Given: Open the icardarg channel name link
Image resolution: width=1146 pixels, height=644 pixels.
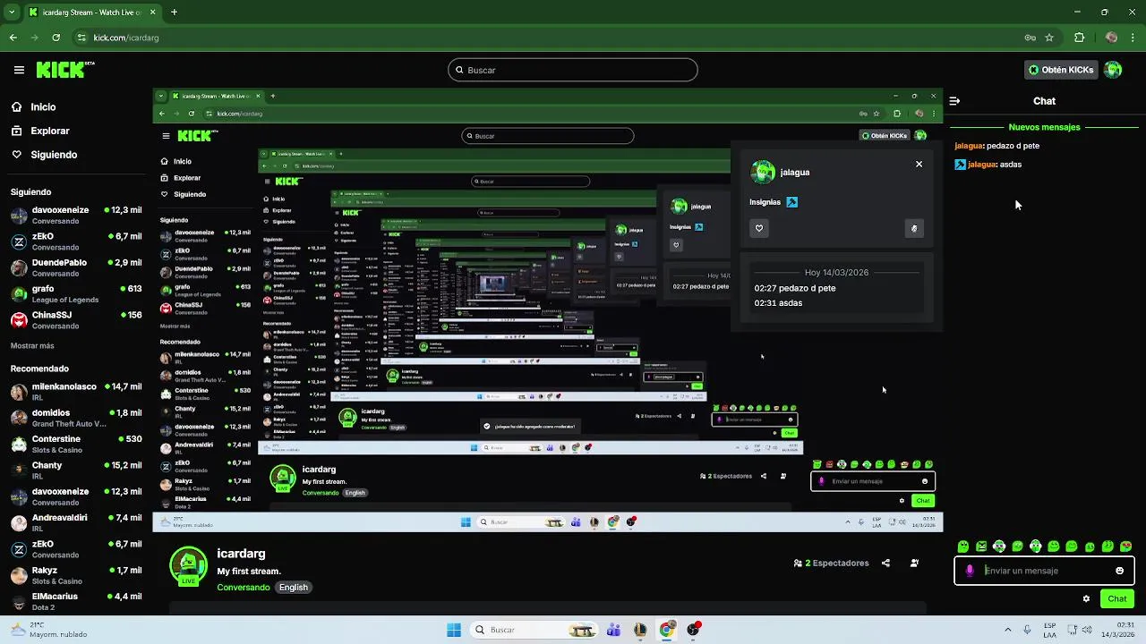Looking at the screenshot, I should coord(241,554).
